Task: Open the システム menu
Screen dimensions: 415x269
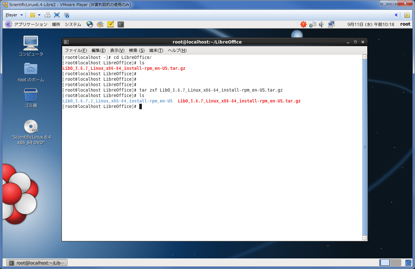Action: [73, 24]
